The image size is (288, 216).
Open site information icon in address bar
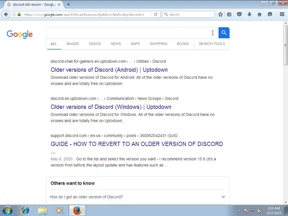pyautogui.click(x=14, y=14)
